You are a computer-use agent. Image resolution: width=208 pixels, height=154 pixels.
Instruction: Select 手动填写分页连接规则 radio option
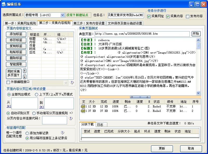34,113
